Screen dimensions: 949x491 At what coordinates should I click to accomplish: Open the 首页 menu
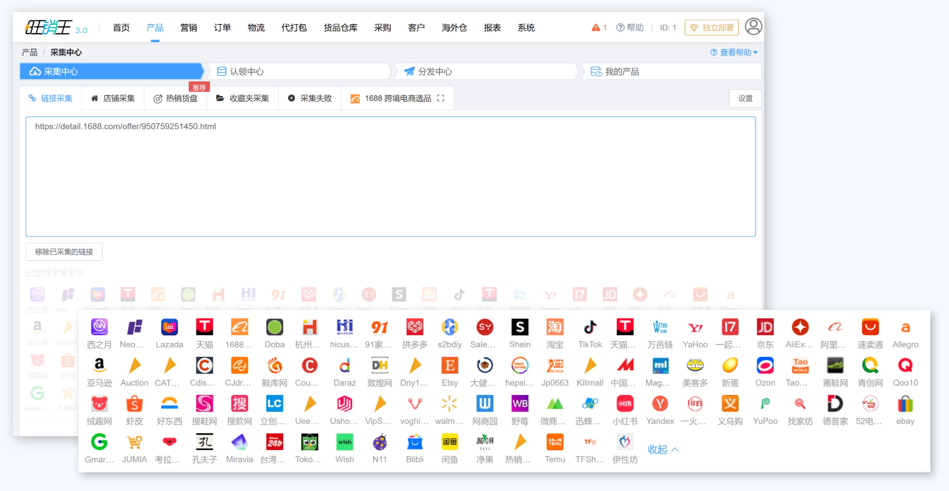[x=121, y=28]
